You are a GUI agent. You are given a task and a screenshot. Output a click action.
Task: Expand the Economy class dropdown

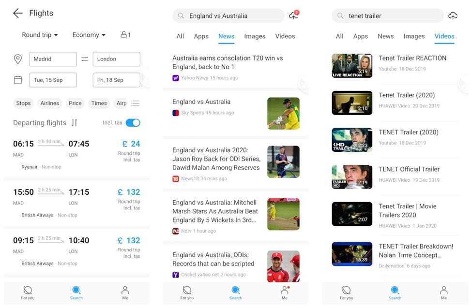coord(89,35)
